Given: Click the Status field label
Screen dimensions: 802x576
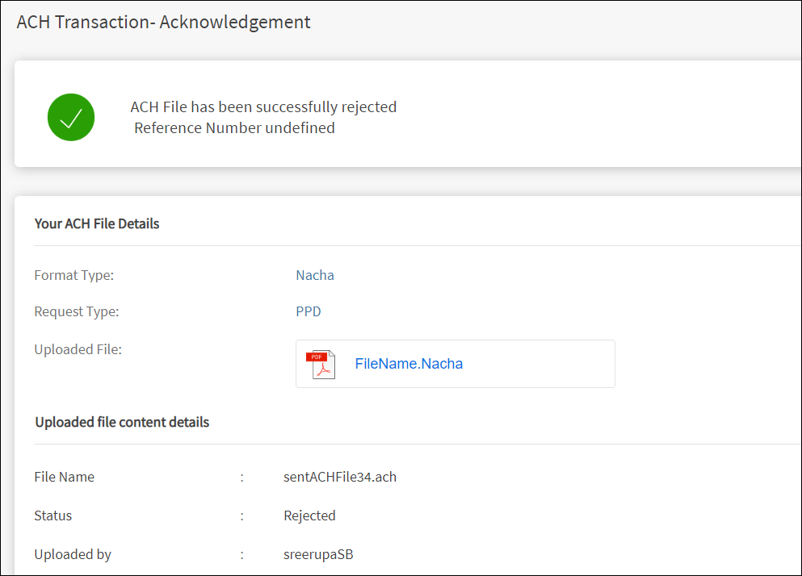Looking at the screenshot, I should point(53,515).
